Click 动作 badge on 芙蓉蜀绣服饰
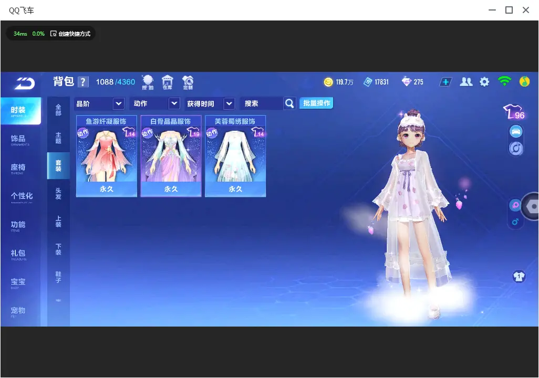This screenshot has height=378, width=539. (212, 133)
